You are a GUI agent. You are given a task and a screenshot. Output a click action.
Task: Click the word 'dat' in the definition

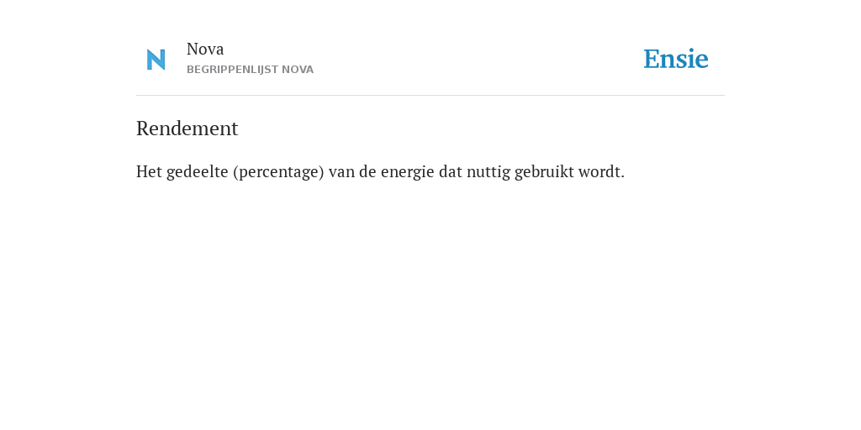click(451, 171)
